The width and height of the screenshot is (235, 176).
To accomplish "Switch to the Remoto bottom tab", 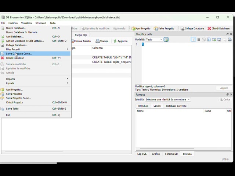I will (187, 154).
